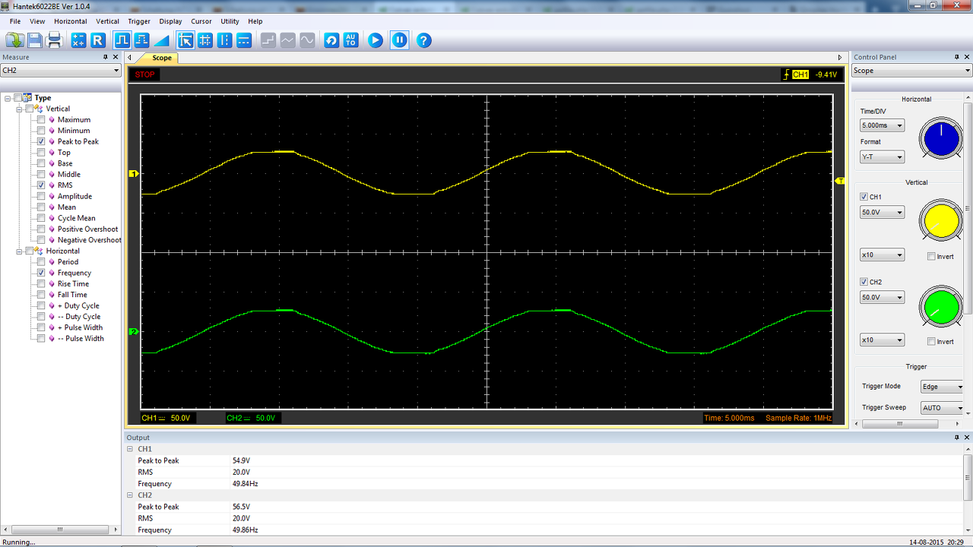Enable the Minimum measurement checkbox
The height and width of the screenshot is (547, 973).
click(41, 131)
